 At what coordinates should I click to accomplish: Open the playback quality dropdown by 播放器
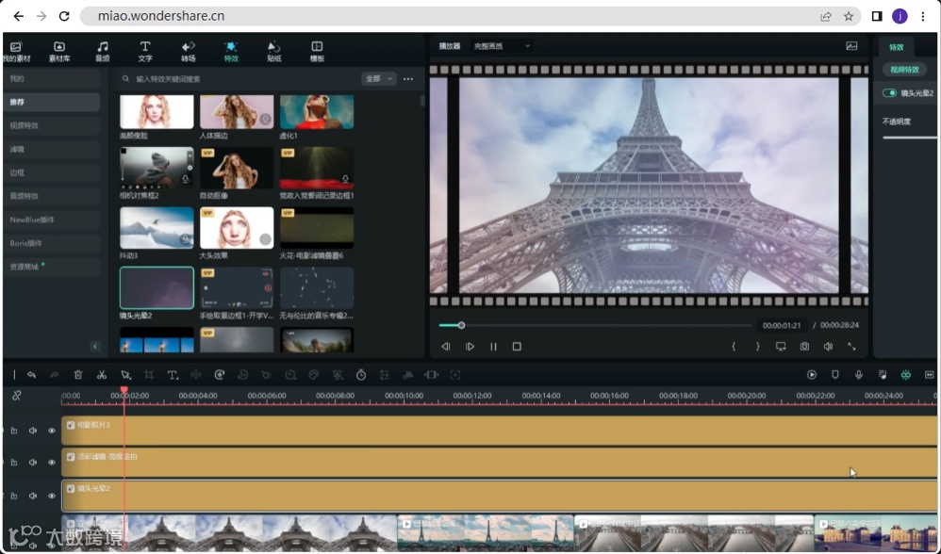[503, 46]
